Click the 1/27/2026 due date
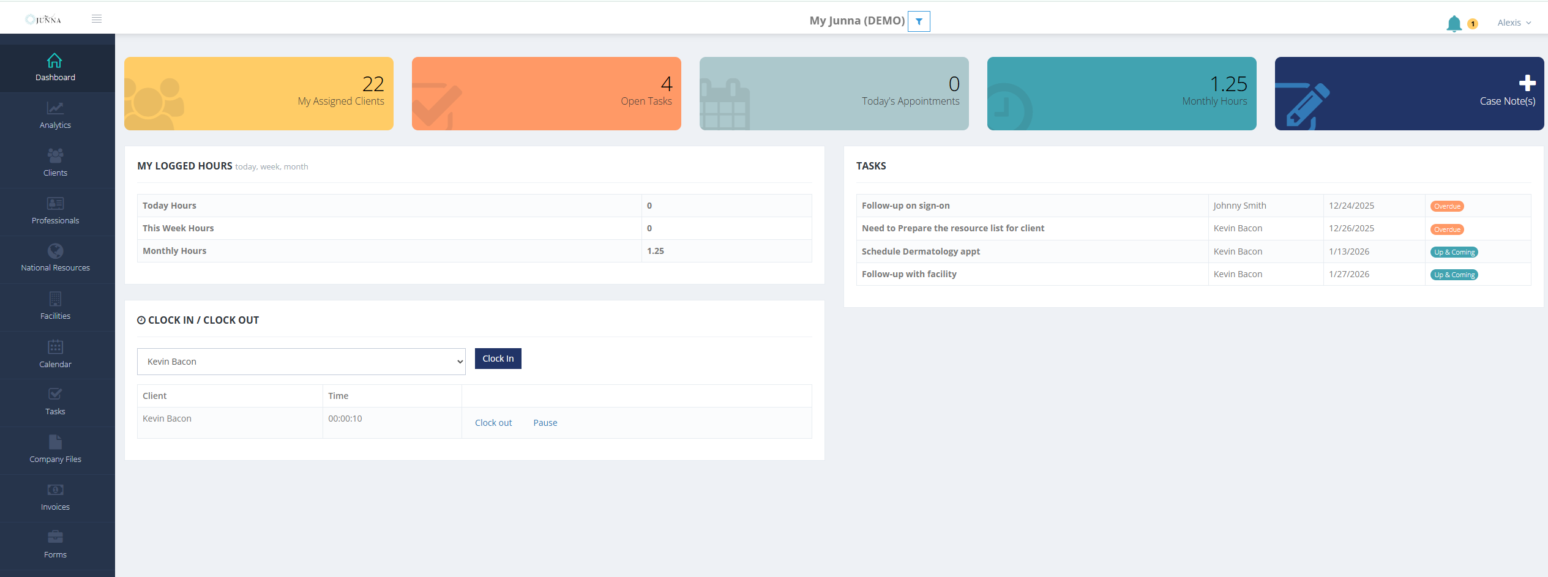This screenshot has height=577, width=1548. point(1349,274)
